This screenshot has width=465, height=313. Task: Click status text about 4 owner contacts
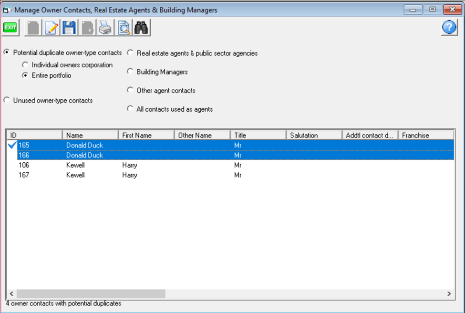64,303
